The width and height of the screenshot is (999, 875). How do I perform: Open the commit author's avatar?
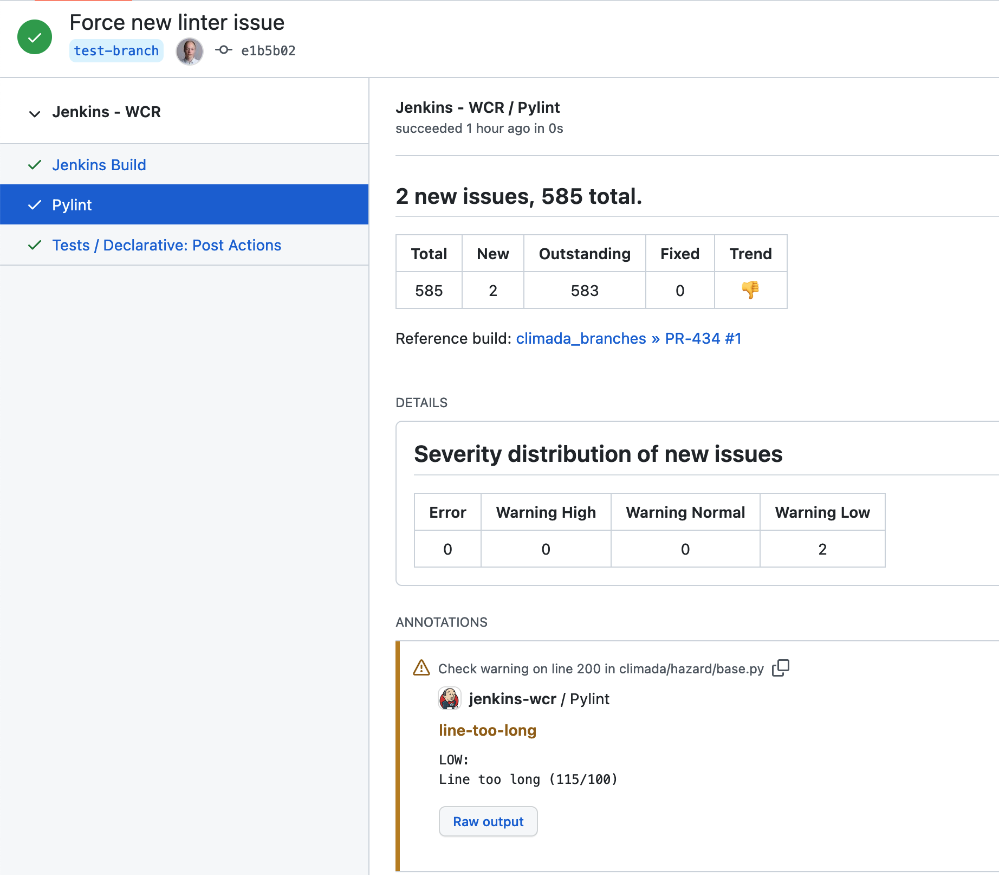[189, 51]
